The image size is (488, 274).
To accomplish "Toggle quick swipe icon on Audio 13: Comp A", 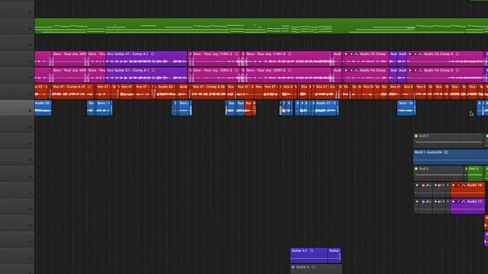I will [420, 54].
